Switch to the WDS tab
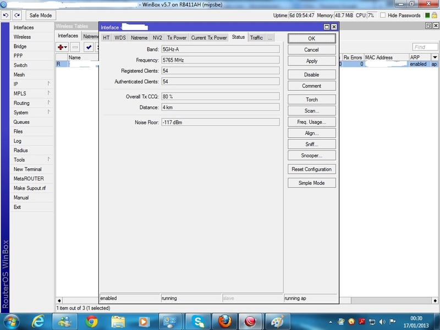The width and height of the screenshot is (440, 330). [x=120, y=37]
